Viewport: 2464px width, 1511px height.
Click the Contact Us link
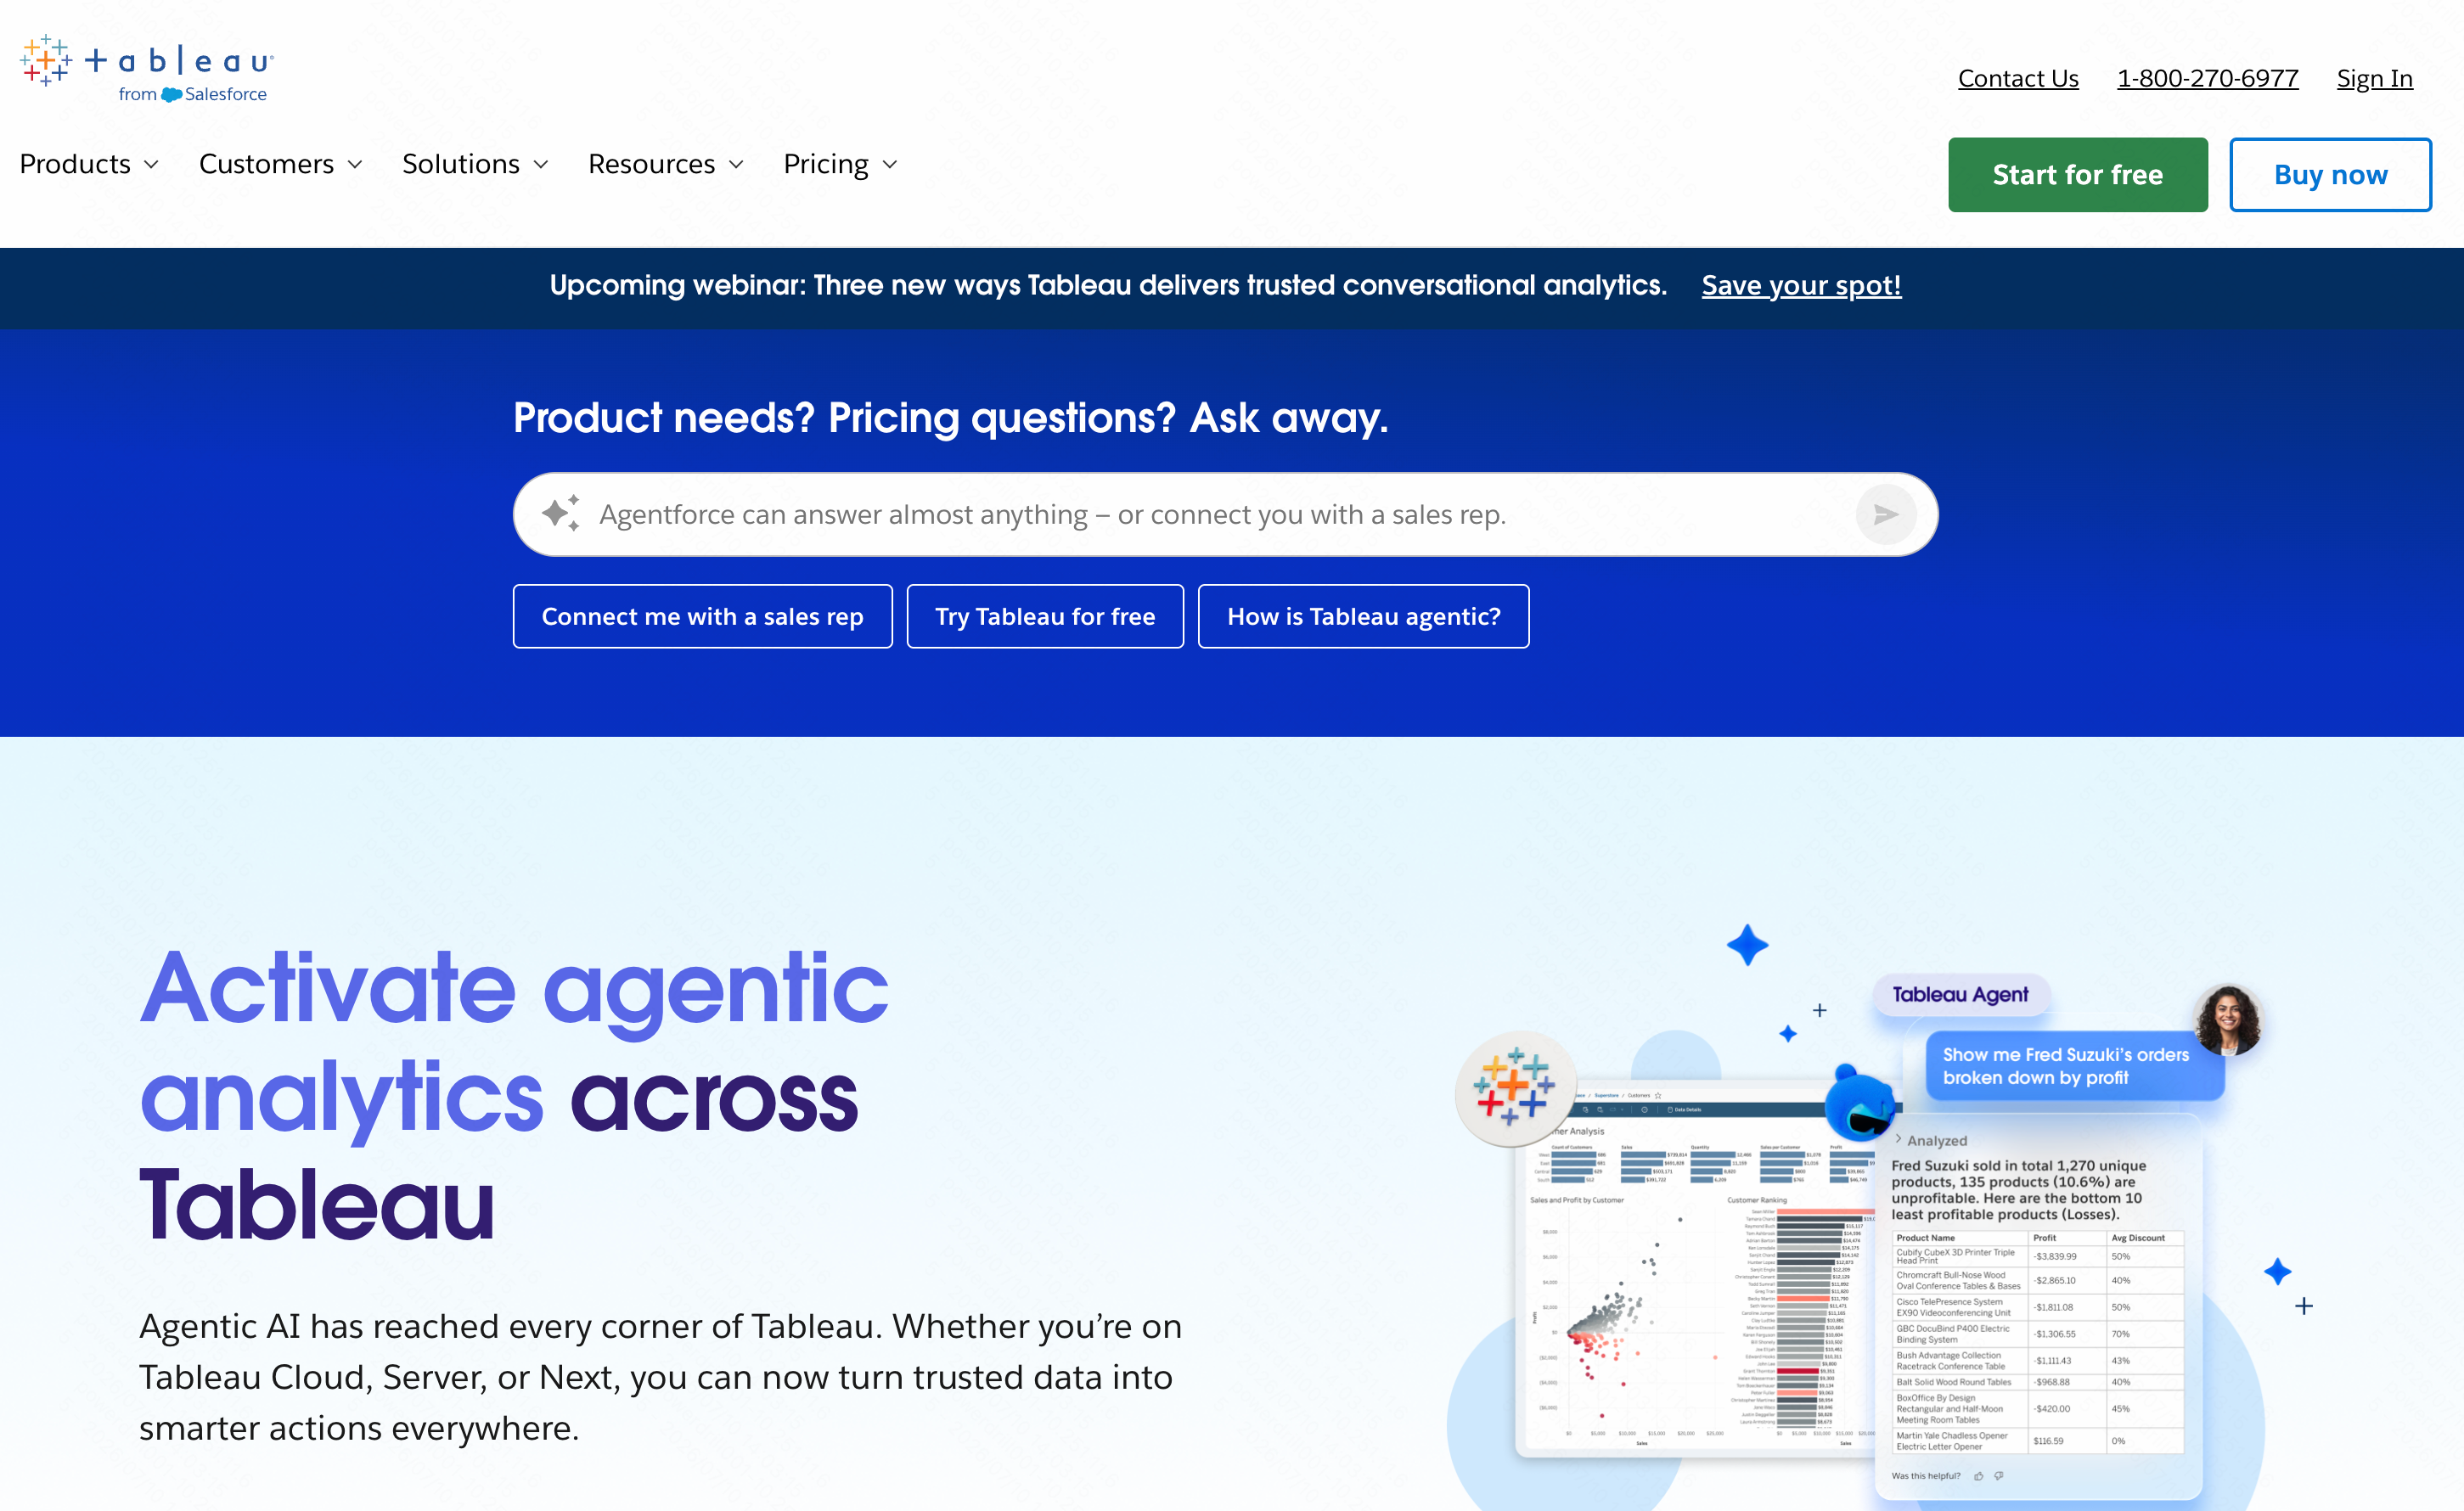pos(2018,78)
